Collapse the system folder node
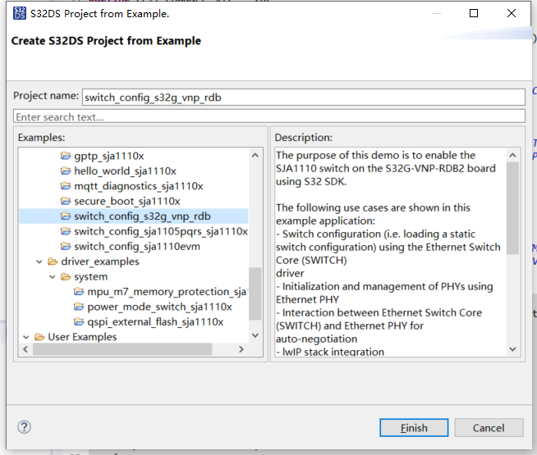 click(53, 276)
